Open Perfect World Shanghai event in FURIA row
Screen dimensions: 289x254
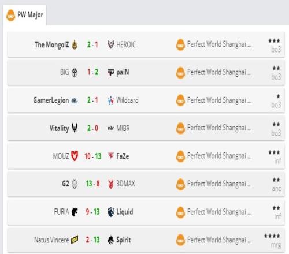[x=220, y=212]
